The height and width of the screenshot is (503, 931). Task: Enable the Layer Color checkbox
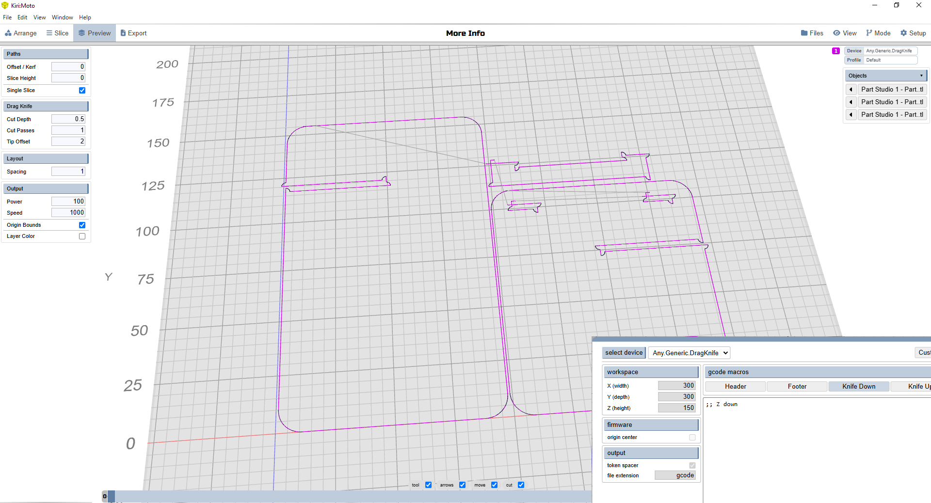[82, 236]
